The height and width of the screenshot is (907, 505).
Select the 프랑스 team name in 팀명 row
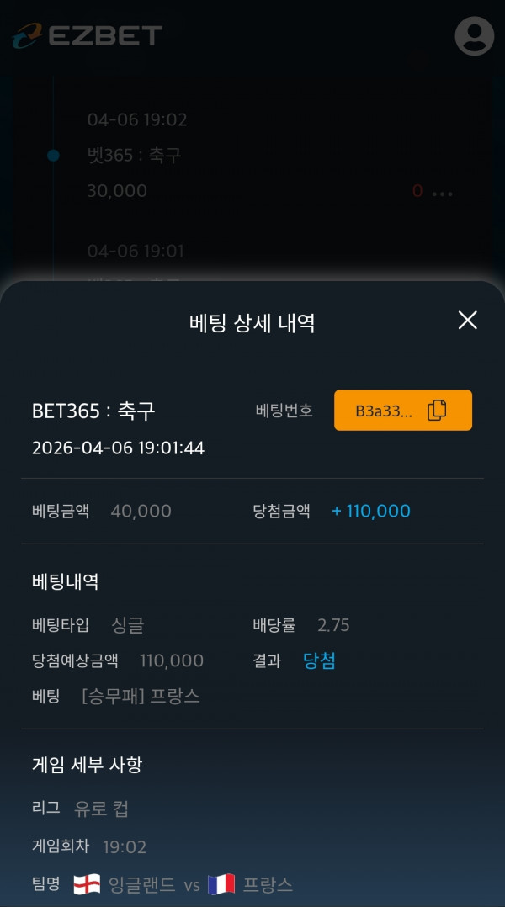coord(268,884)
